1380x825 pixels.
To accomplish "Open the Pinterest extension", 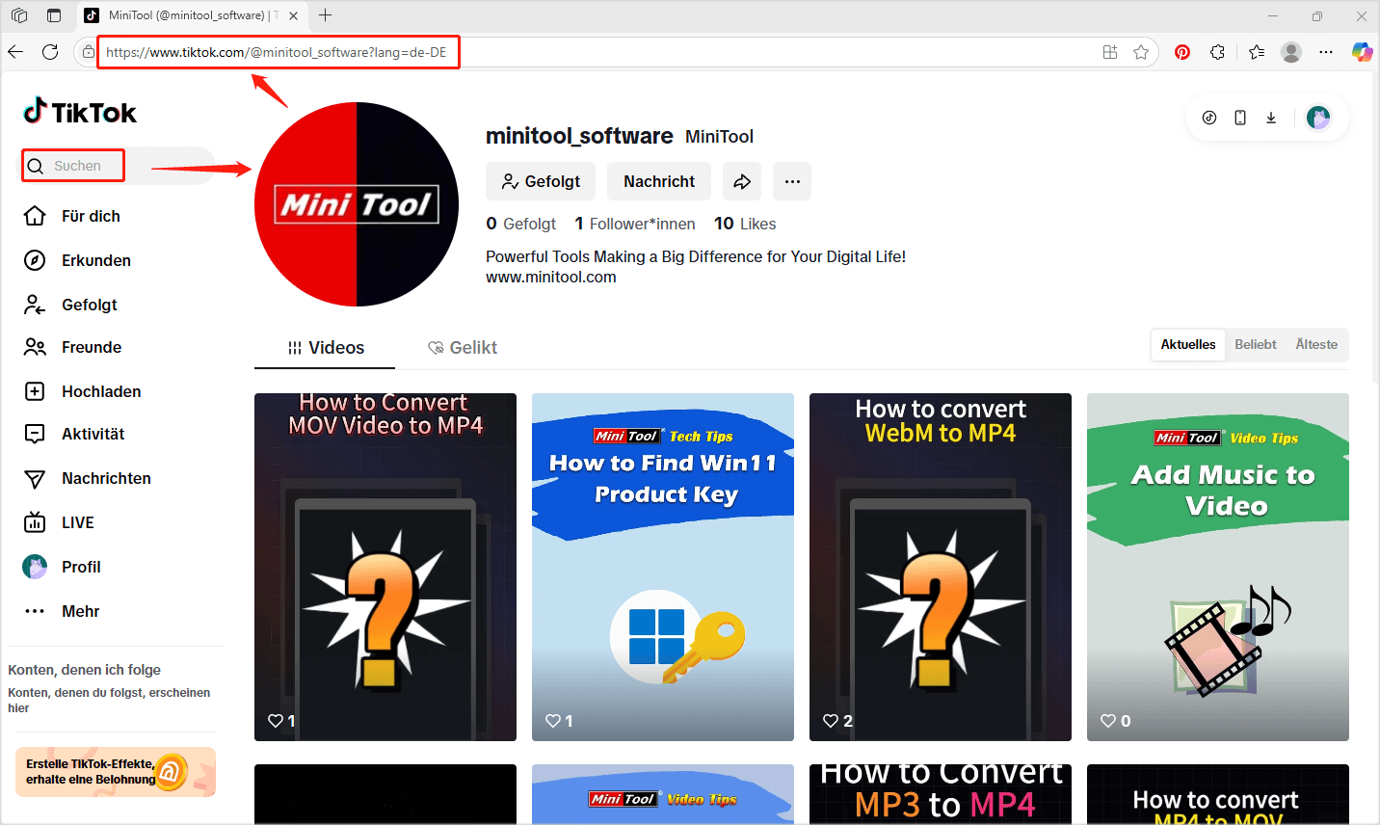I will coord(1182,52).
